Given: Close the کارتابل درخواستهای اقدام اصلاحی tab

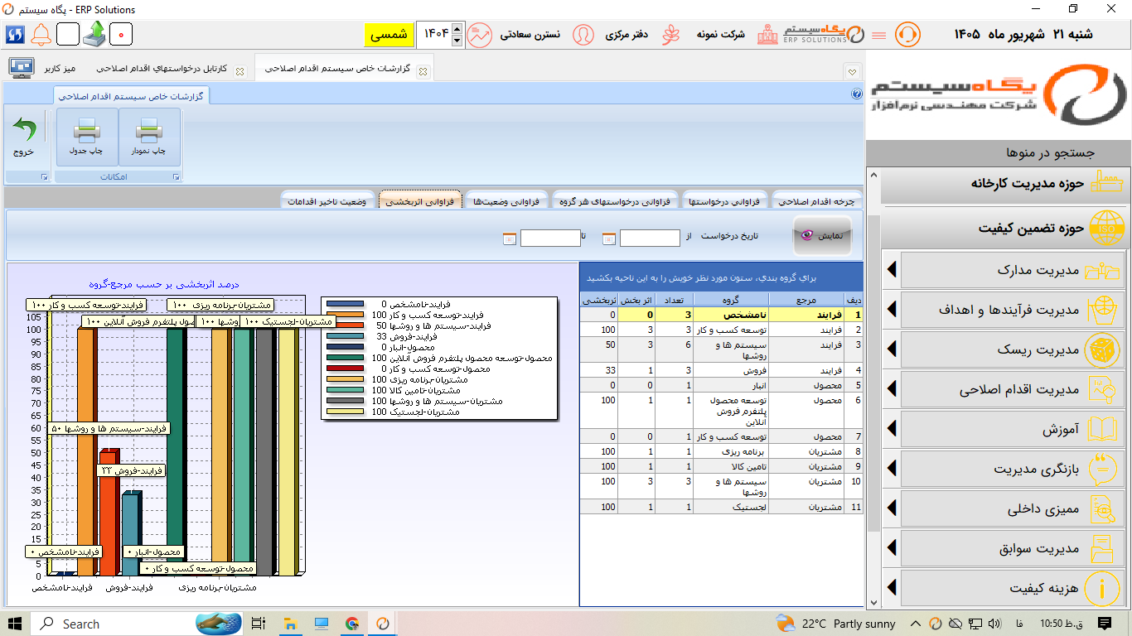Looking at the screenshot, I should (240, 71).
